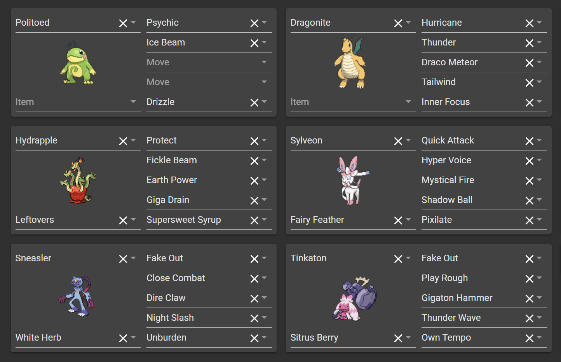Select the Politoed sprite image

(x=78, y=62)
